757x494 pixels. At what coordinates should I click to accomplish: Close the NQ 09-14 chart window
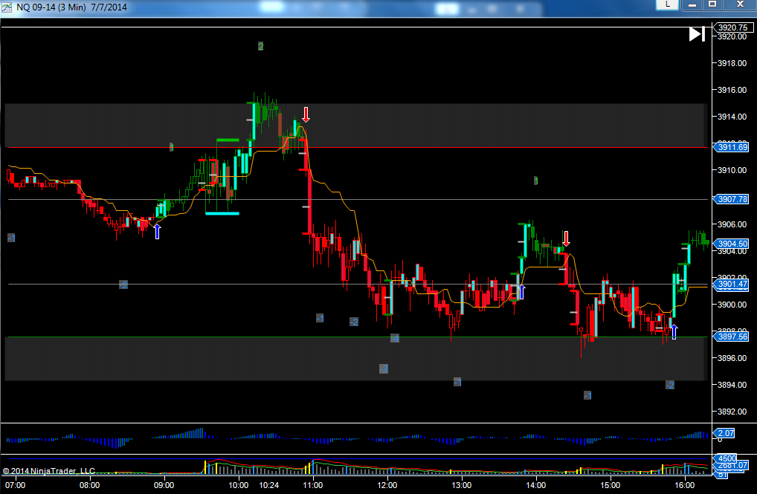click(740, 4)
